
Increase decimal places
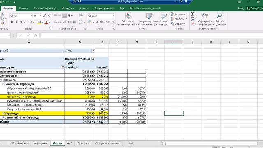[x=108, y=22]
